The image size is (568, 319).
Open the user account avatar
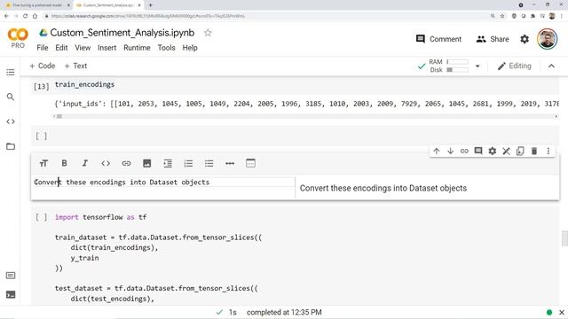pos(547,39)
